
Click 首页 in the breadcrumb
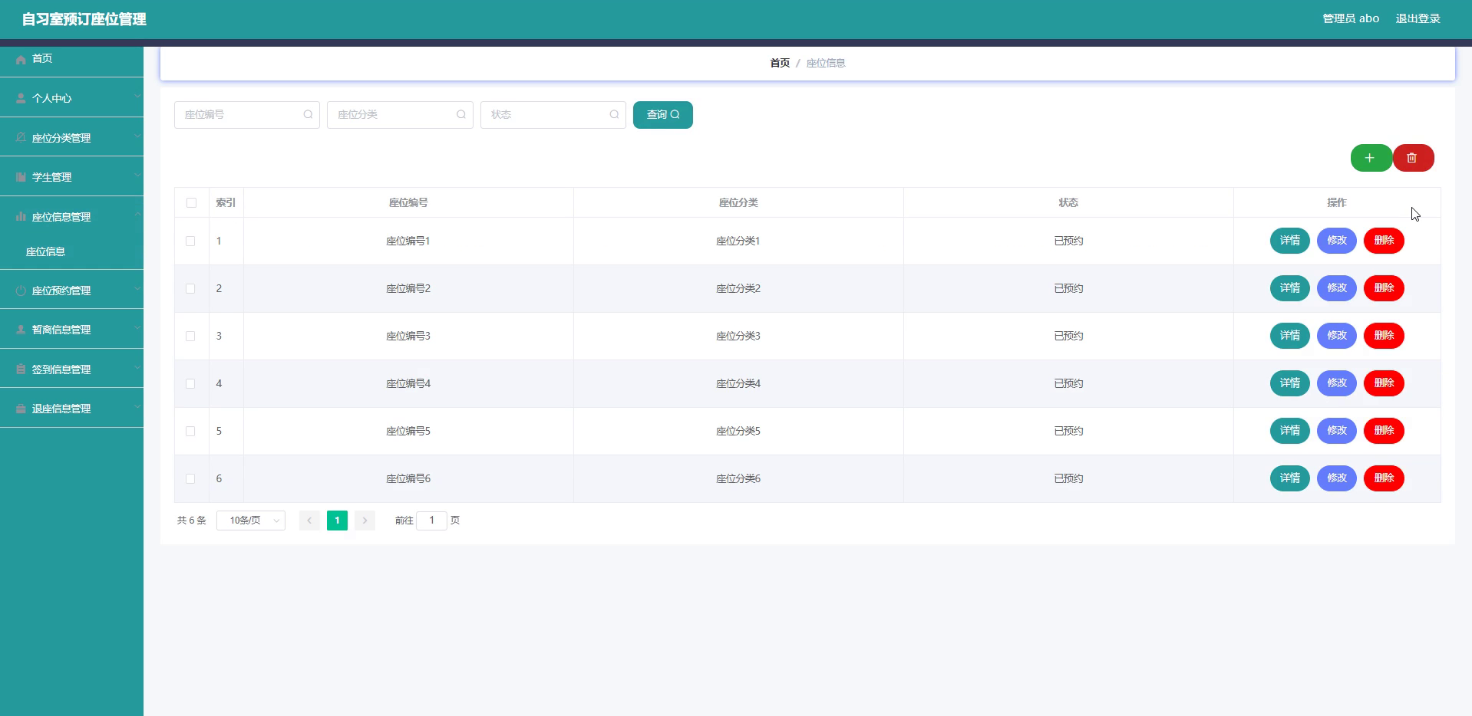click(x=780, y=63)
